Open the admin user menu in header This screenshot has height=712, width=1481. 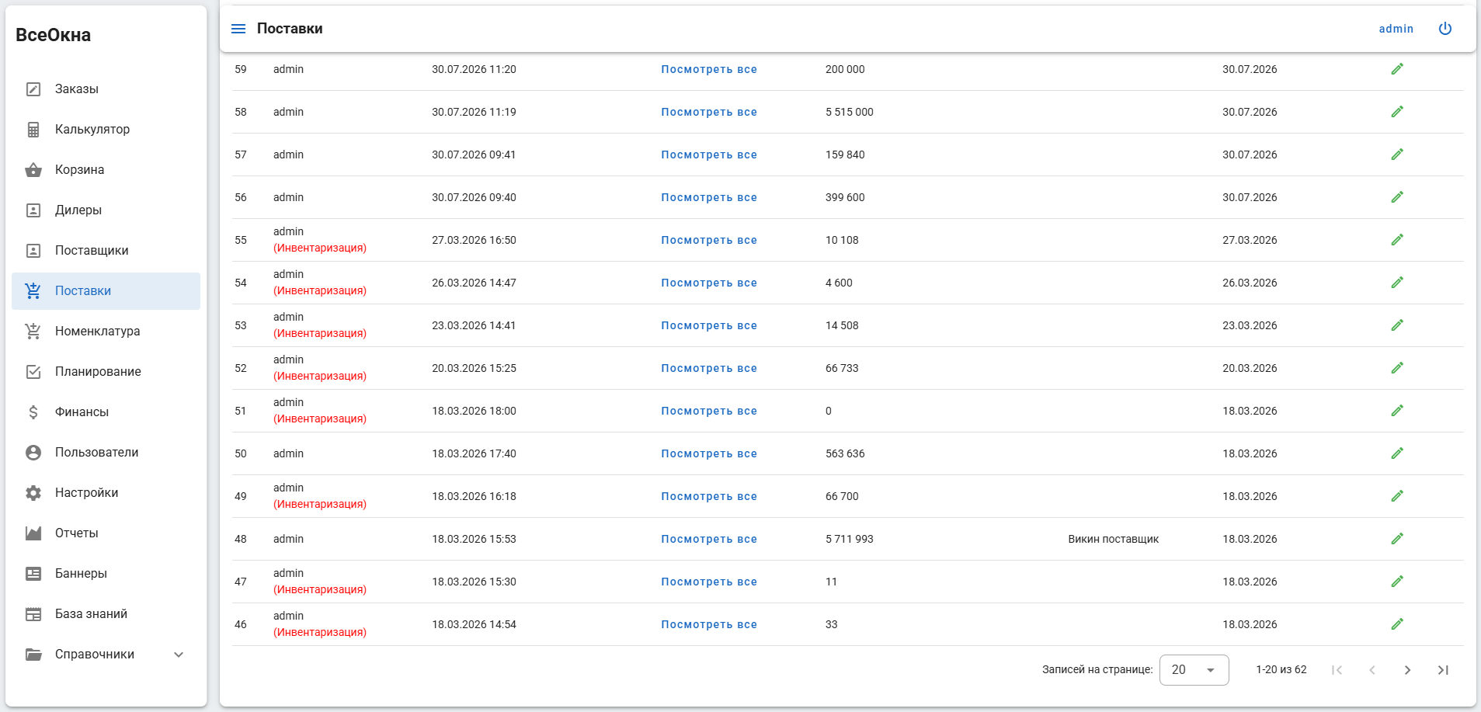(x=1396, y=29)
